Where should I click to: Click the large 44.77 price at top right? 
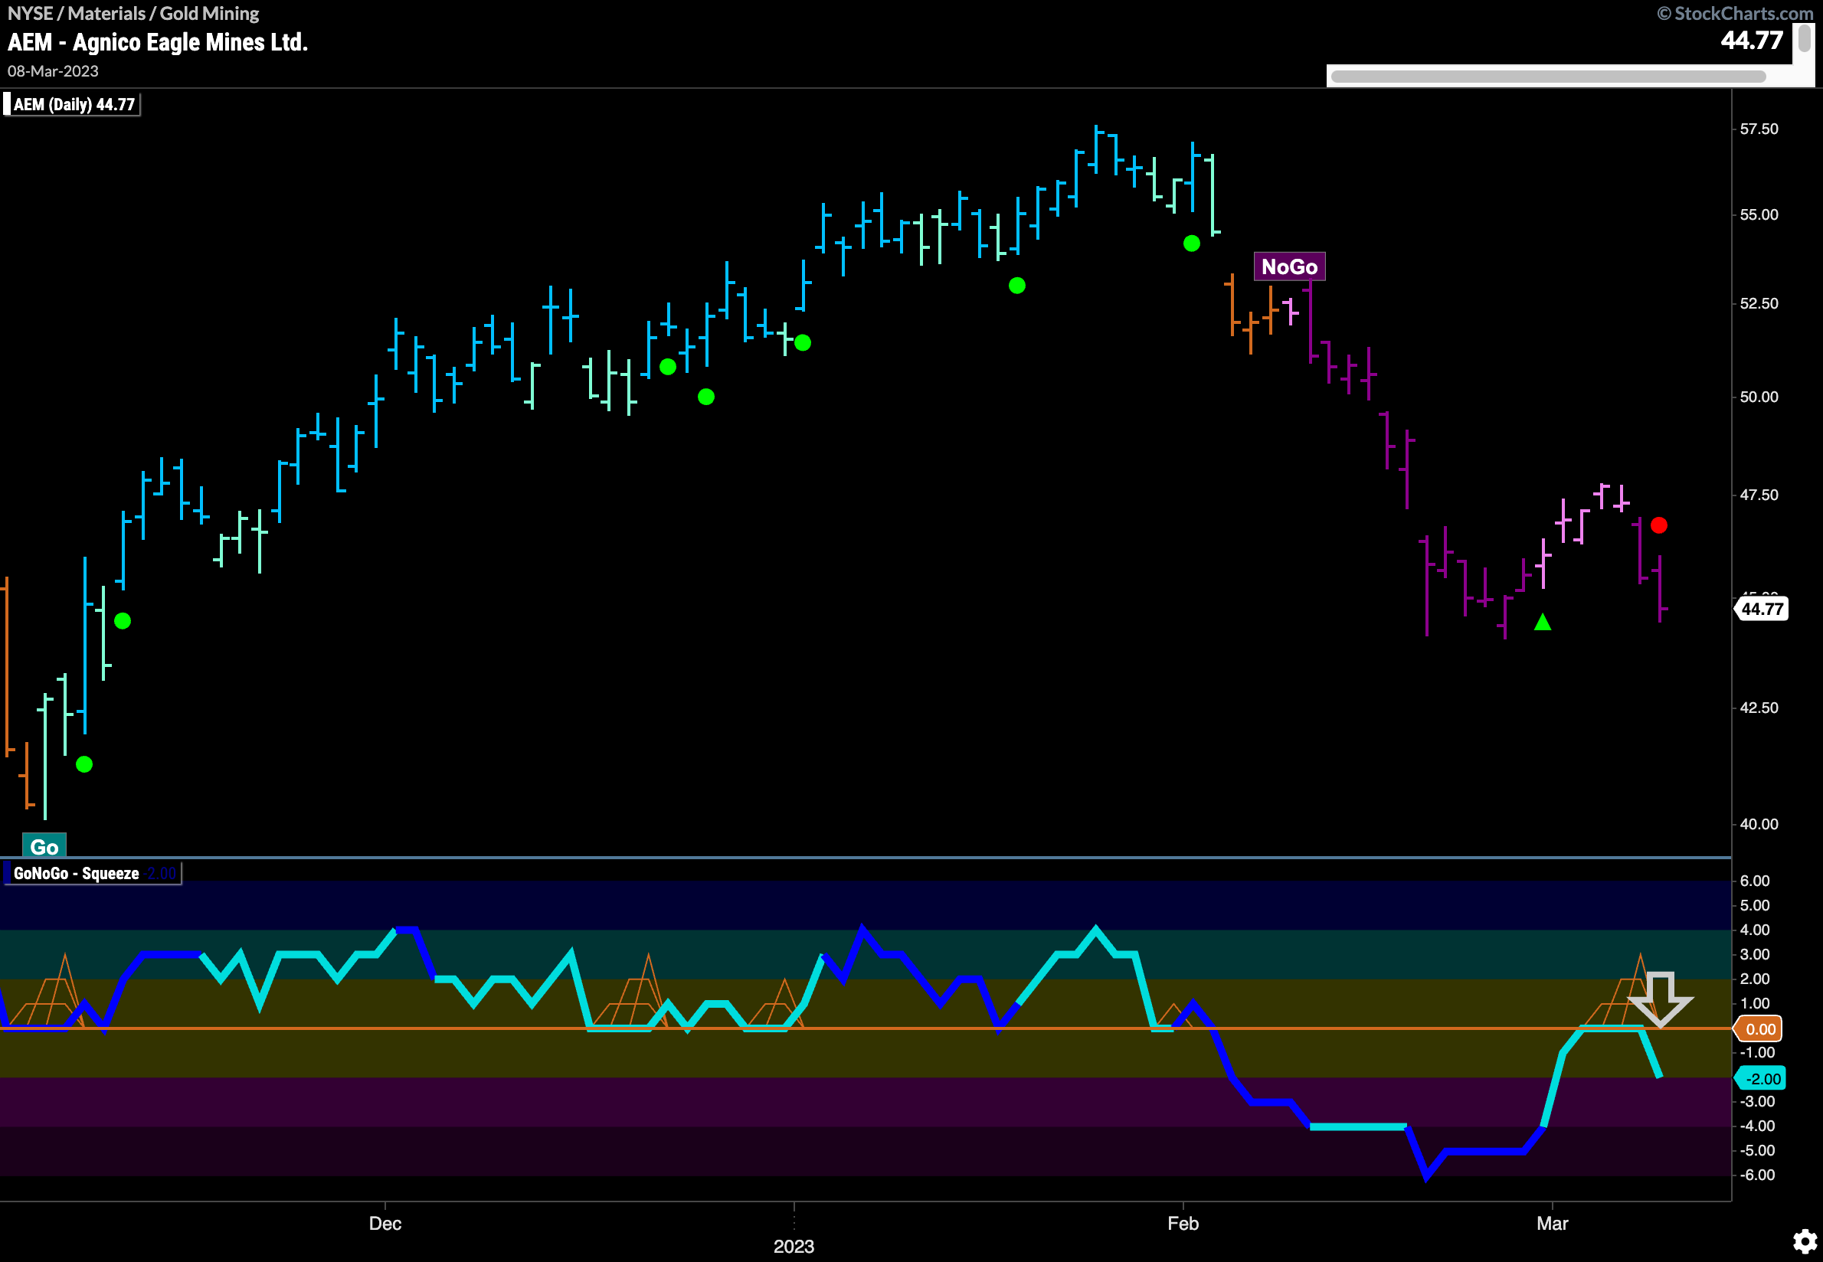tap(1752, 41)
